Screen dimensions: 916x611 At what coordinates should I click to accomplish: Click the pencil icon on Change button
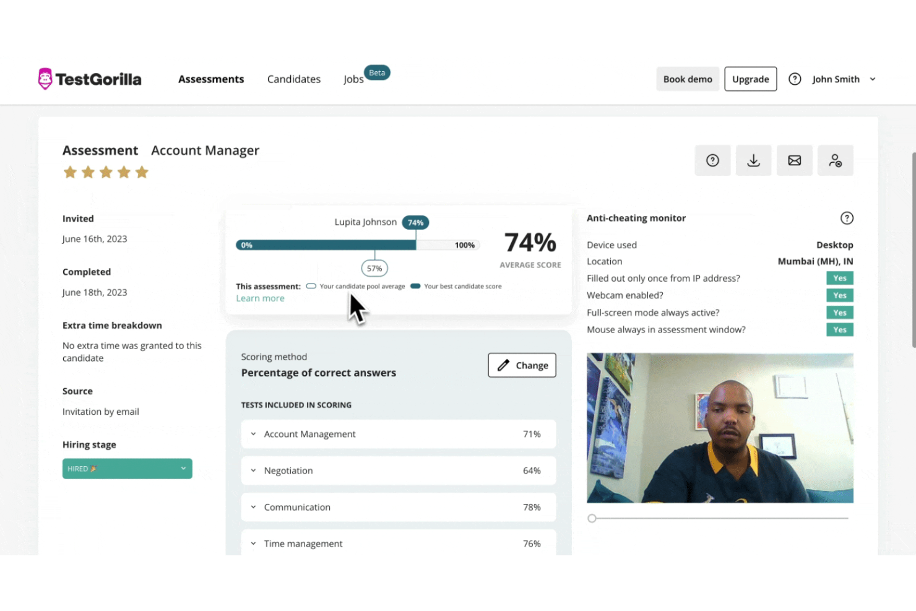click(503, 365)
